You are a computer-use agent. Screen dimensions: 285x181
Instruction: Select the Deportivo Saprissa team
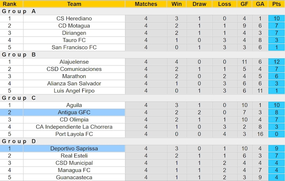click(74, 148)
